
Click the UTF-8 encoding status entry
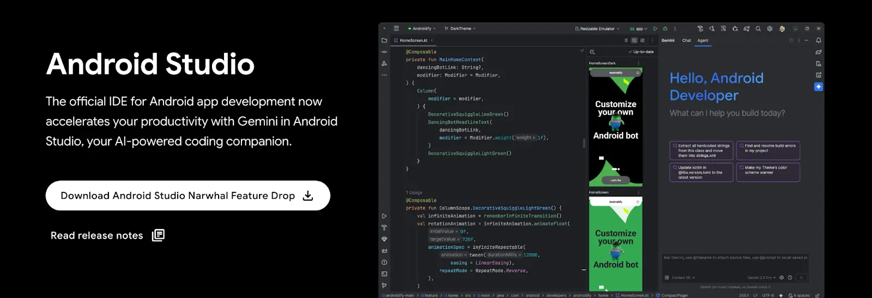point(768,295)
